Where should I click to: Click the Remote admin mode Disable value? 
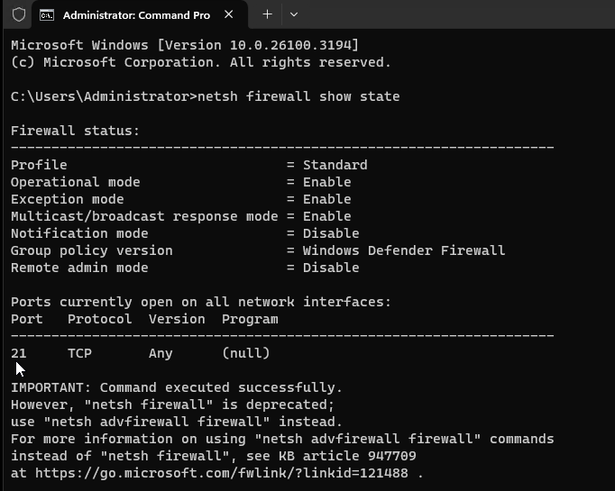click(331, 268)
